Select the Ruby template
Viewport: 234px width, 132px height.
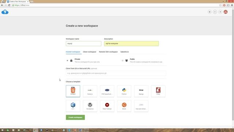[158, 91]
